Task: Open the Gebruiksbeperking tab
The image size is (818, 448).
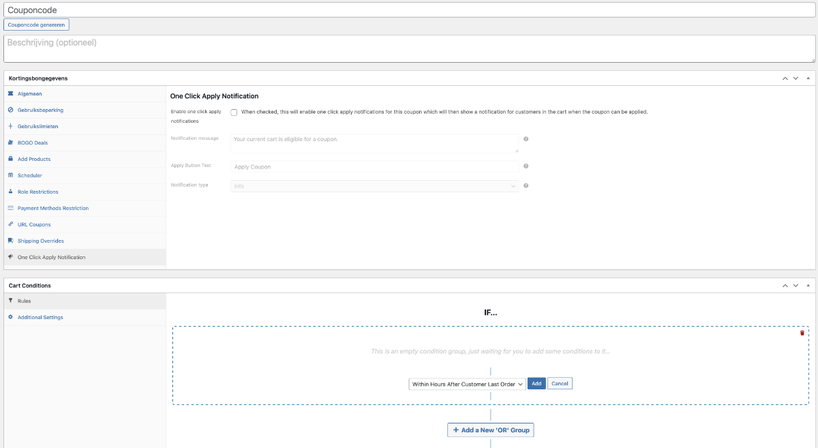Action: [x=40, y=110]
